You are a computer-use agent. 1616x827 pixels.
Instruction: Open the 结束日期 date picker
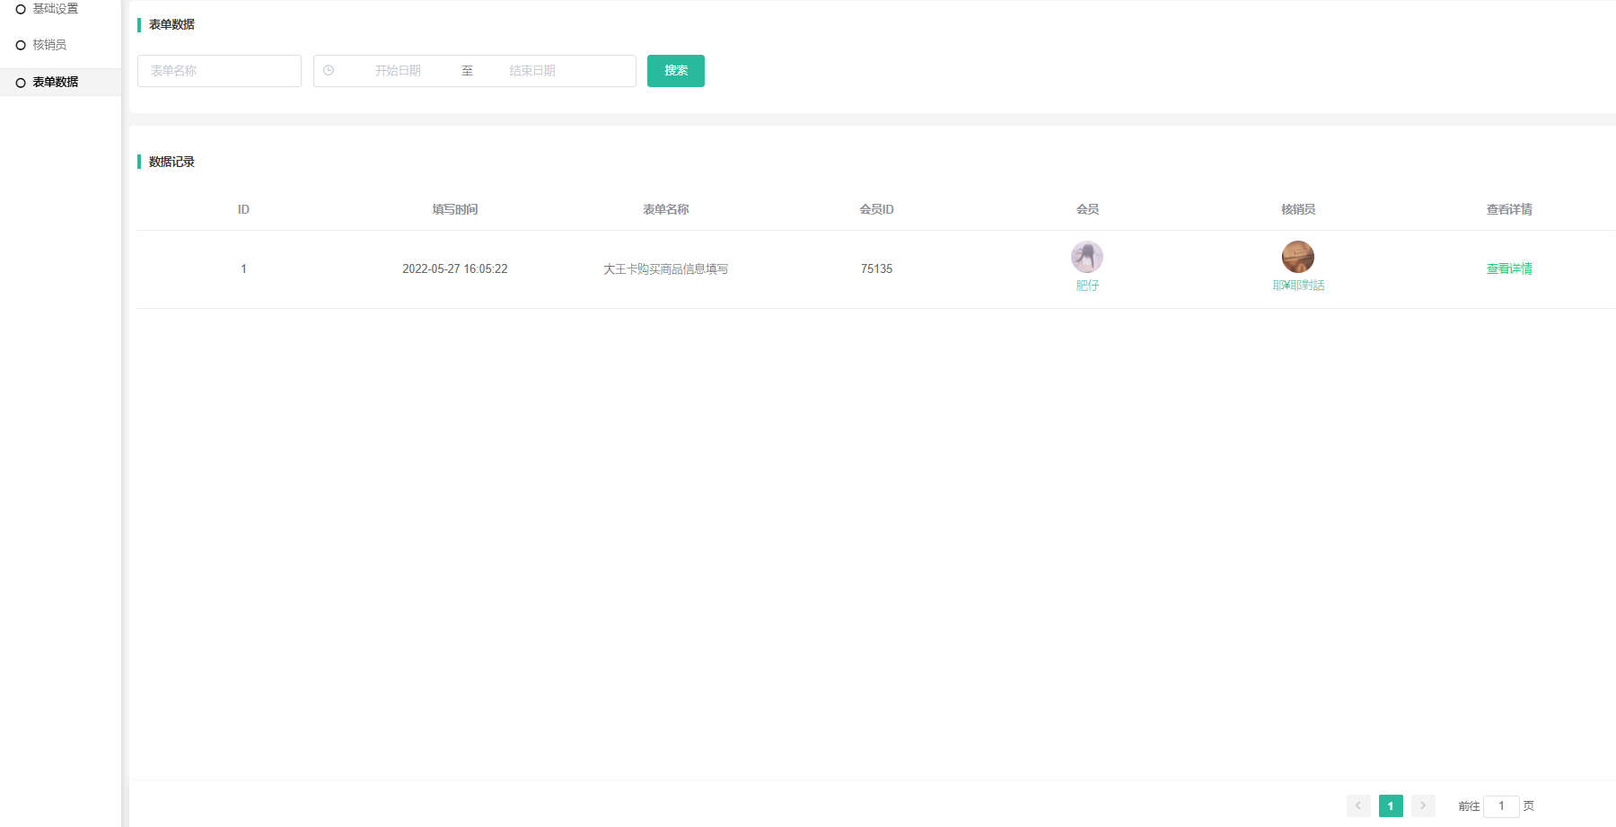(x=532, y=71)
